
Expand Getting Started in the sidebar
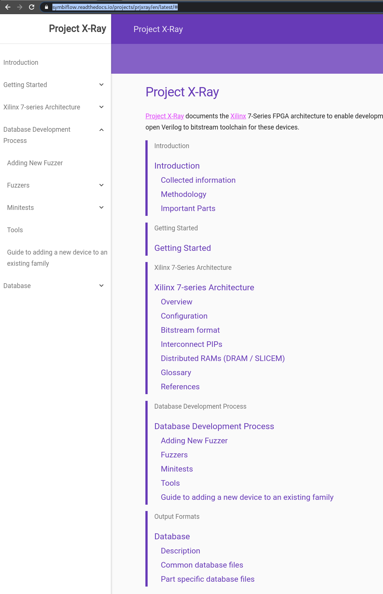click(x=101, y=85)
